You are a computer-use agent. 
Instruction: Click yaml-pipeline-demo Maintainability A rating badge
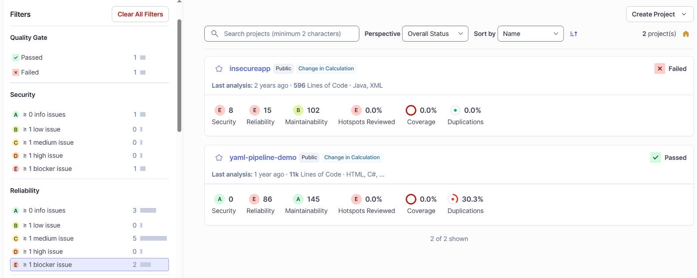[298, 199]
